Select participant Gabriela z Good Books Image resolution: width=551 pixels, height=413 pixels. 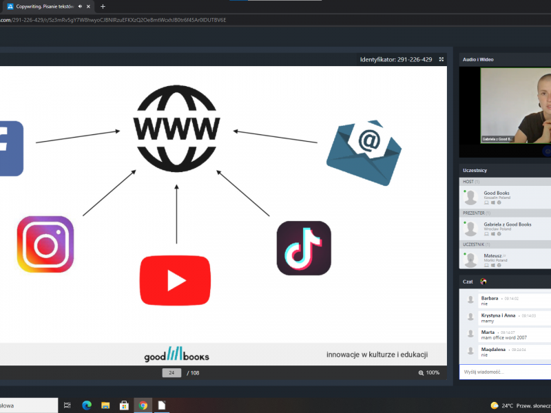(x=505, y=229)
